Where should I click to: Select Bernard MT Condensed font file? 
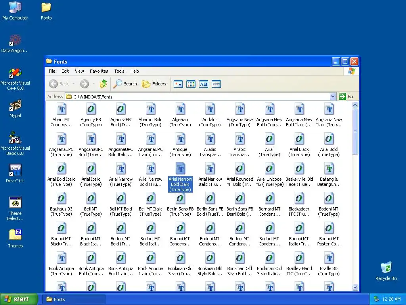(x=269, y=205)
